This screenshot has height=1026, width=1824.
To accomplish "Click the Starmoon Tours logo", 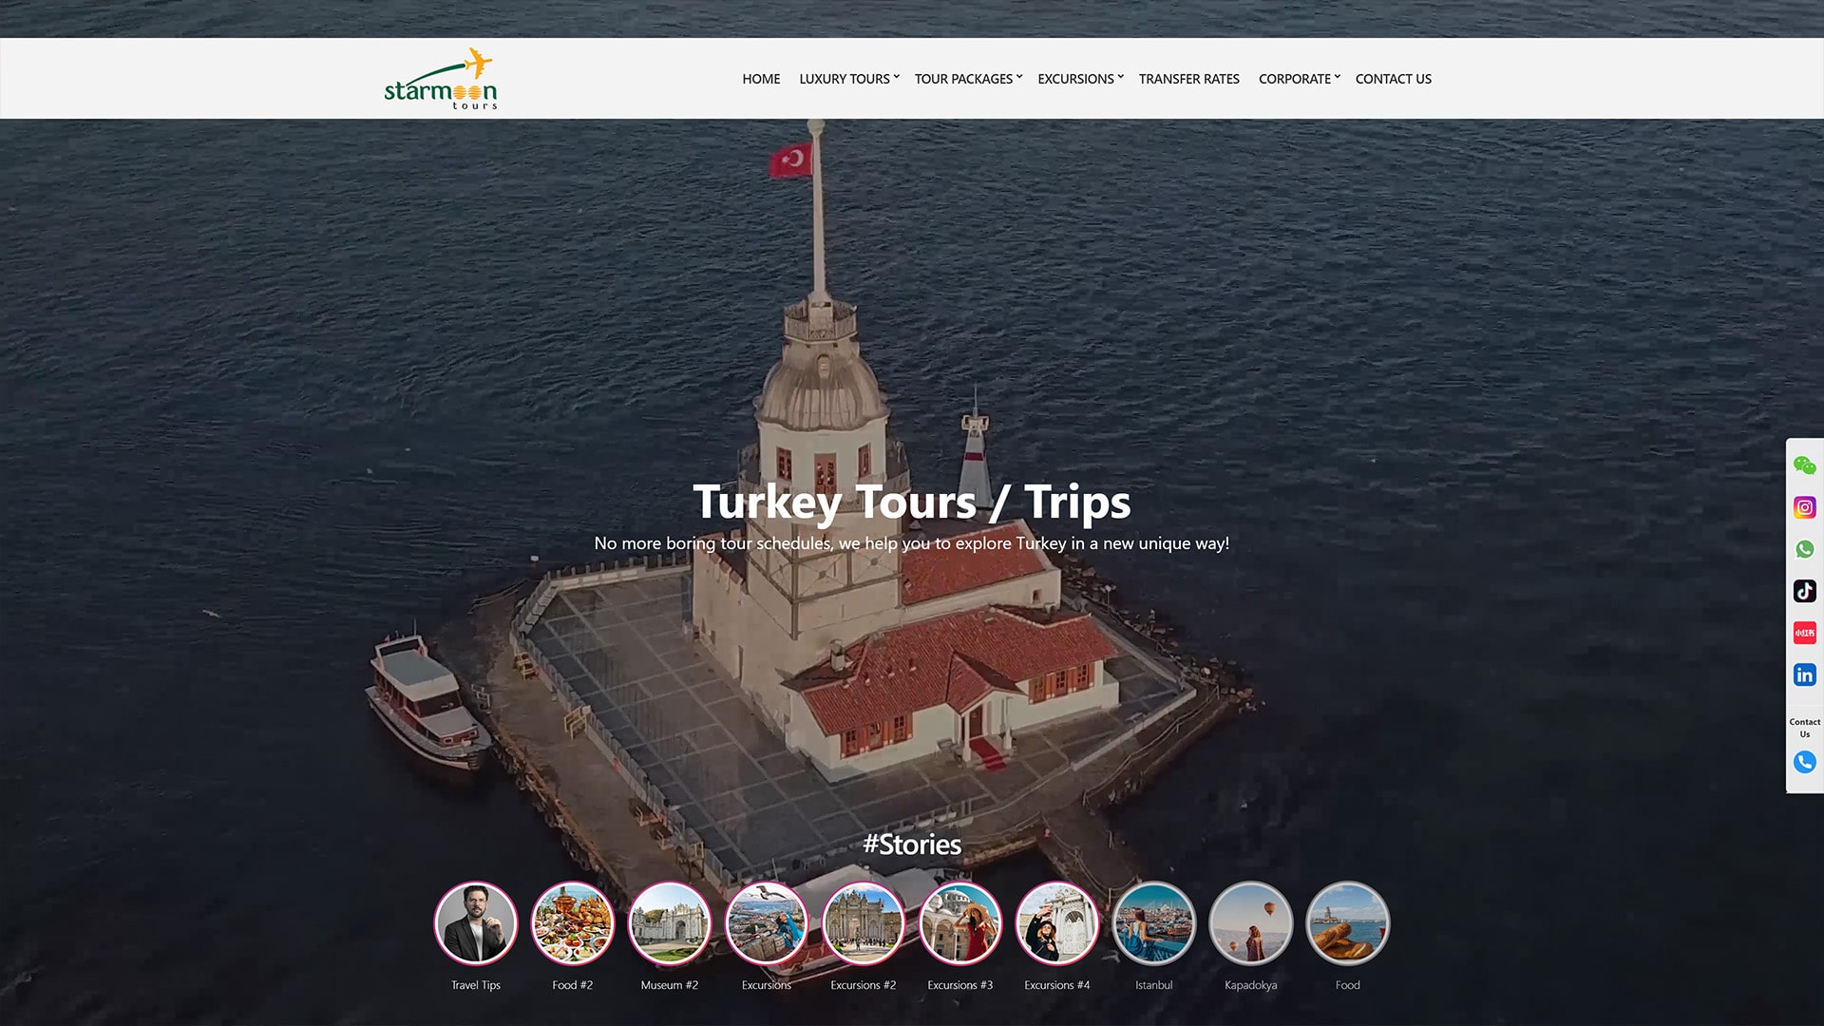I will coord(441,80).
